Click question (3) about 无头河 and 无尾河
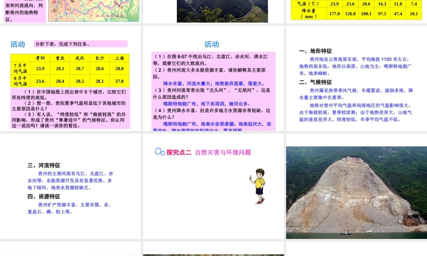 coord(212,93)
